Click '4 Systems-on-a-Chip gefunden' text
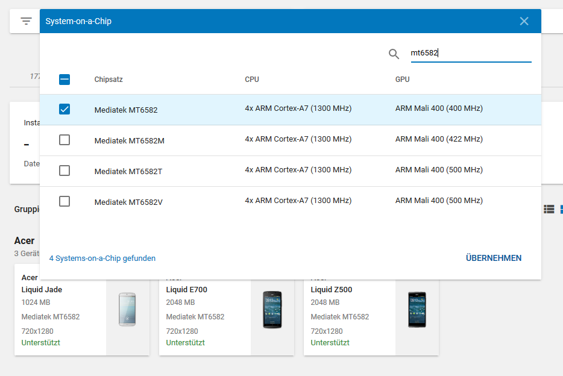The height and width of the screenshot is (376, 563). tap(102, 258)
